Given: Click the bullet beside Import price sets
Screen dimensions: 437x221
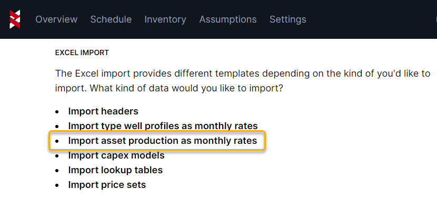Looking at the screenshot, I should [x=57, y=185].
